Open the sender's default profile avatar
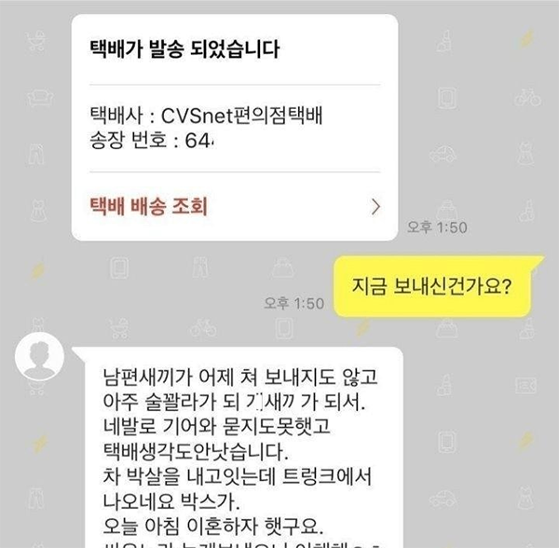The height and width of the screenshot is (548, 559). point(39,356)
